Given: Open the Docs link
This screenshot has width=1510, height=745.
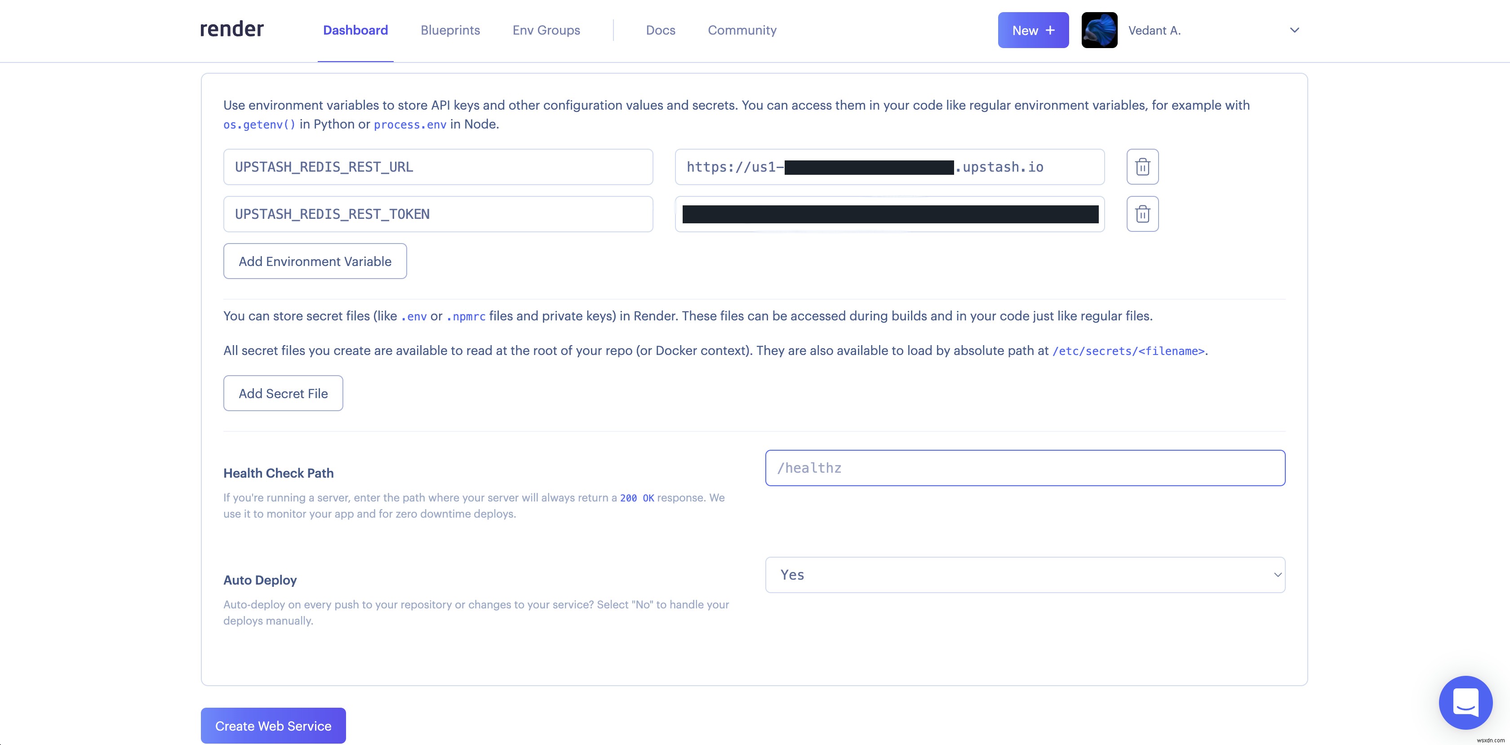Looking at the screenshot, I should pyautogui.click(x=661, y=30).
